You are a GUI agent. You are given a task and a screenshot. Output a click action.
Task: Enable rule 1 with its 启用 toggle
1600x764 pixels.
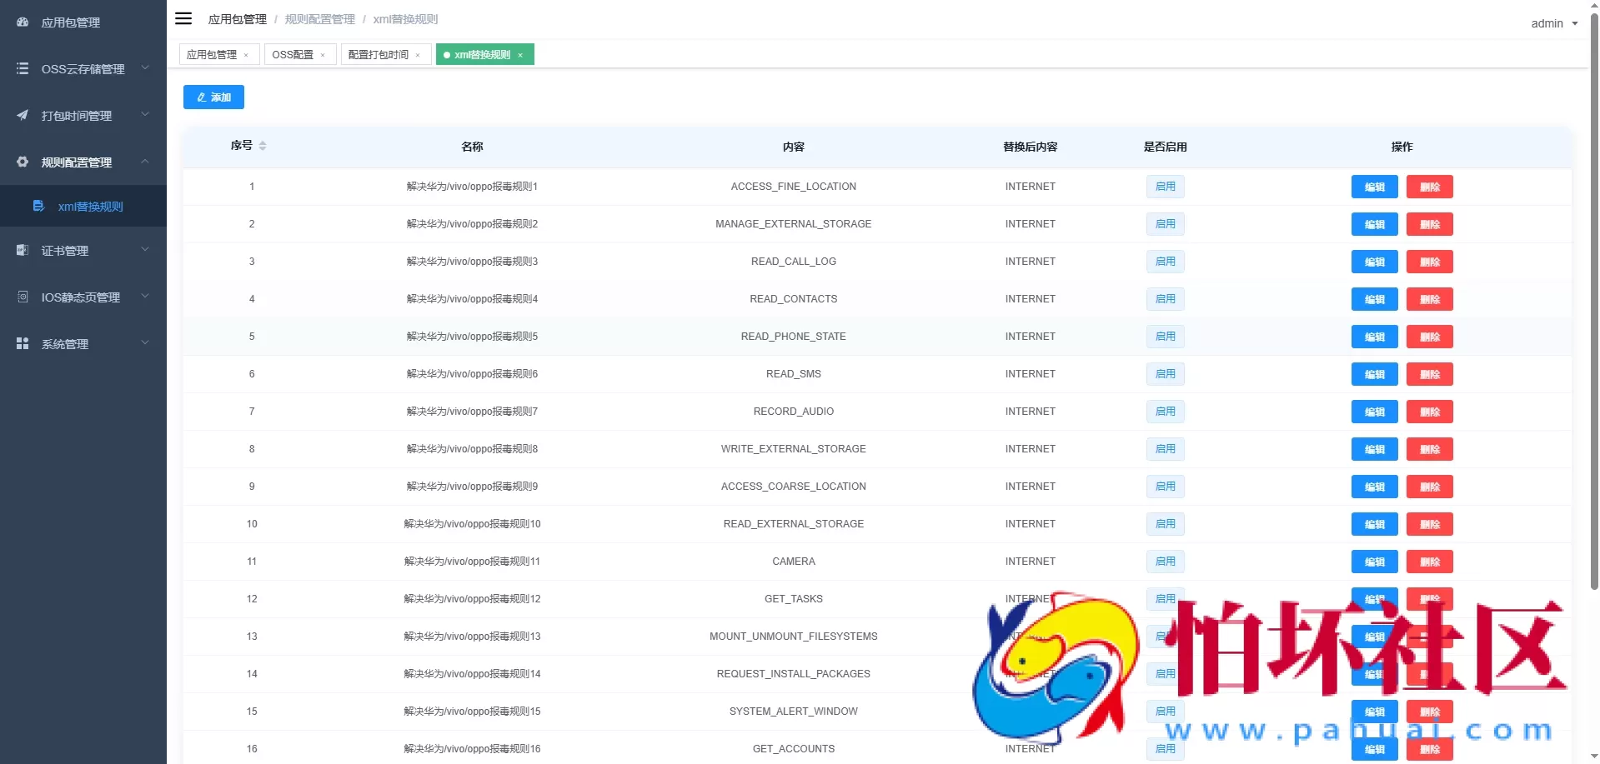point(1165,187)
